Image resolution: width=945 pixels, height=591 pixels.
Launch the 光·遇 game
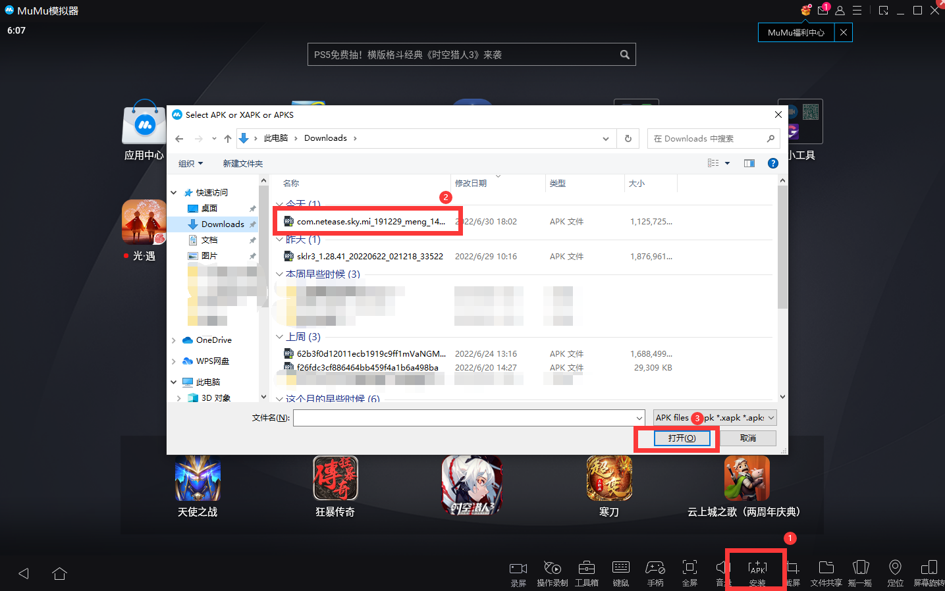click(x=144, y=230)
